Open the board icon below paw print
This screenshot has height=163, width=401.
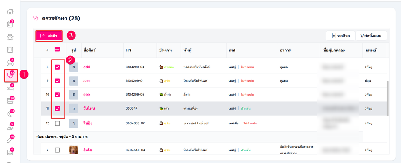10,50
